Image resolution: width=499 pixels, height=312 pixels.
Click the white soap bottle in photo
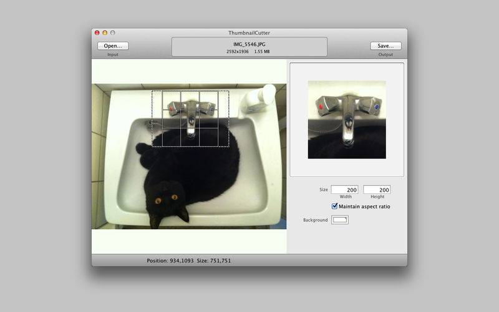tap(258, 99)
